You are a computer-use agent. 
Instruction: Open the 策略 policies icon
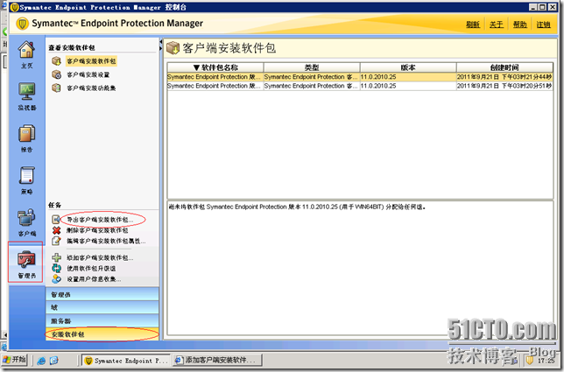point(26,176)
